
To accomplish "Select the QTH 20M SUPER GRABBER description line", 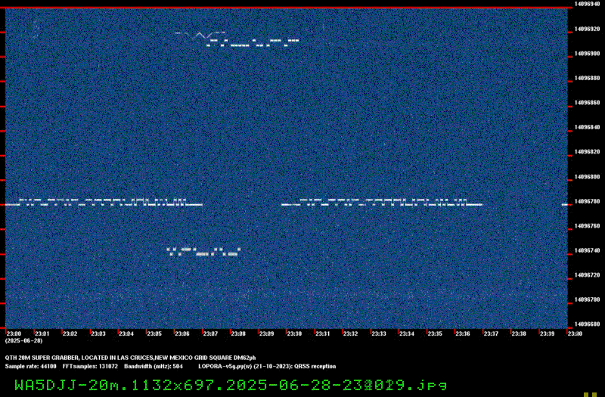I will point(130,358).
